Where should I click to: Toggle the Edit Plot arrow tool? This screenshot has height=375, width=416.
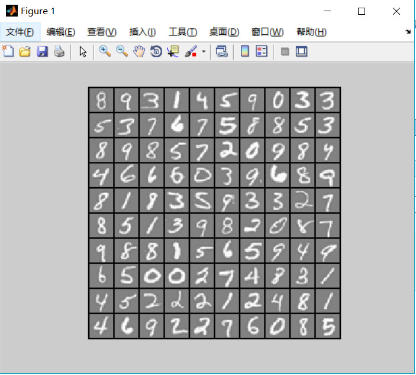(x=83, y=51)
